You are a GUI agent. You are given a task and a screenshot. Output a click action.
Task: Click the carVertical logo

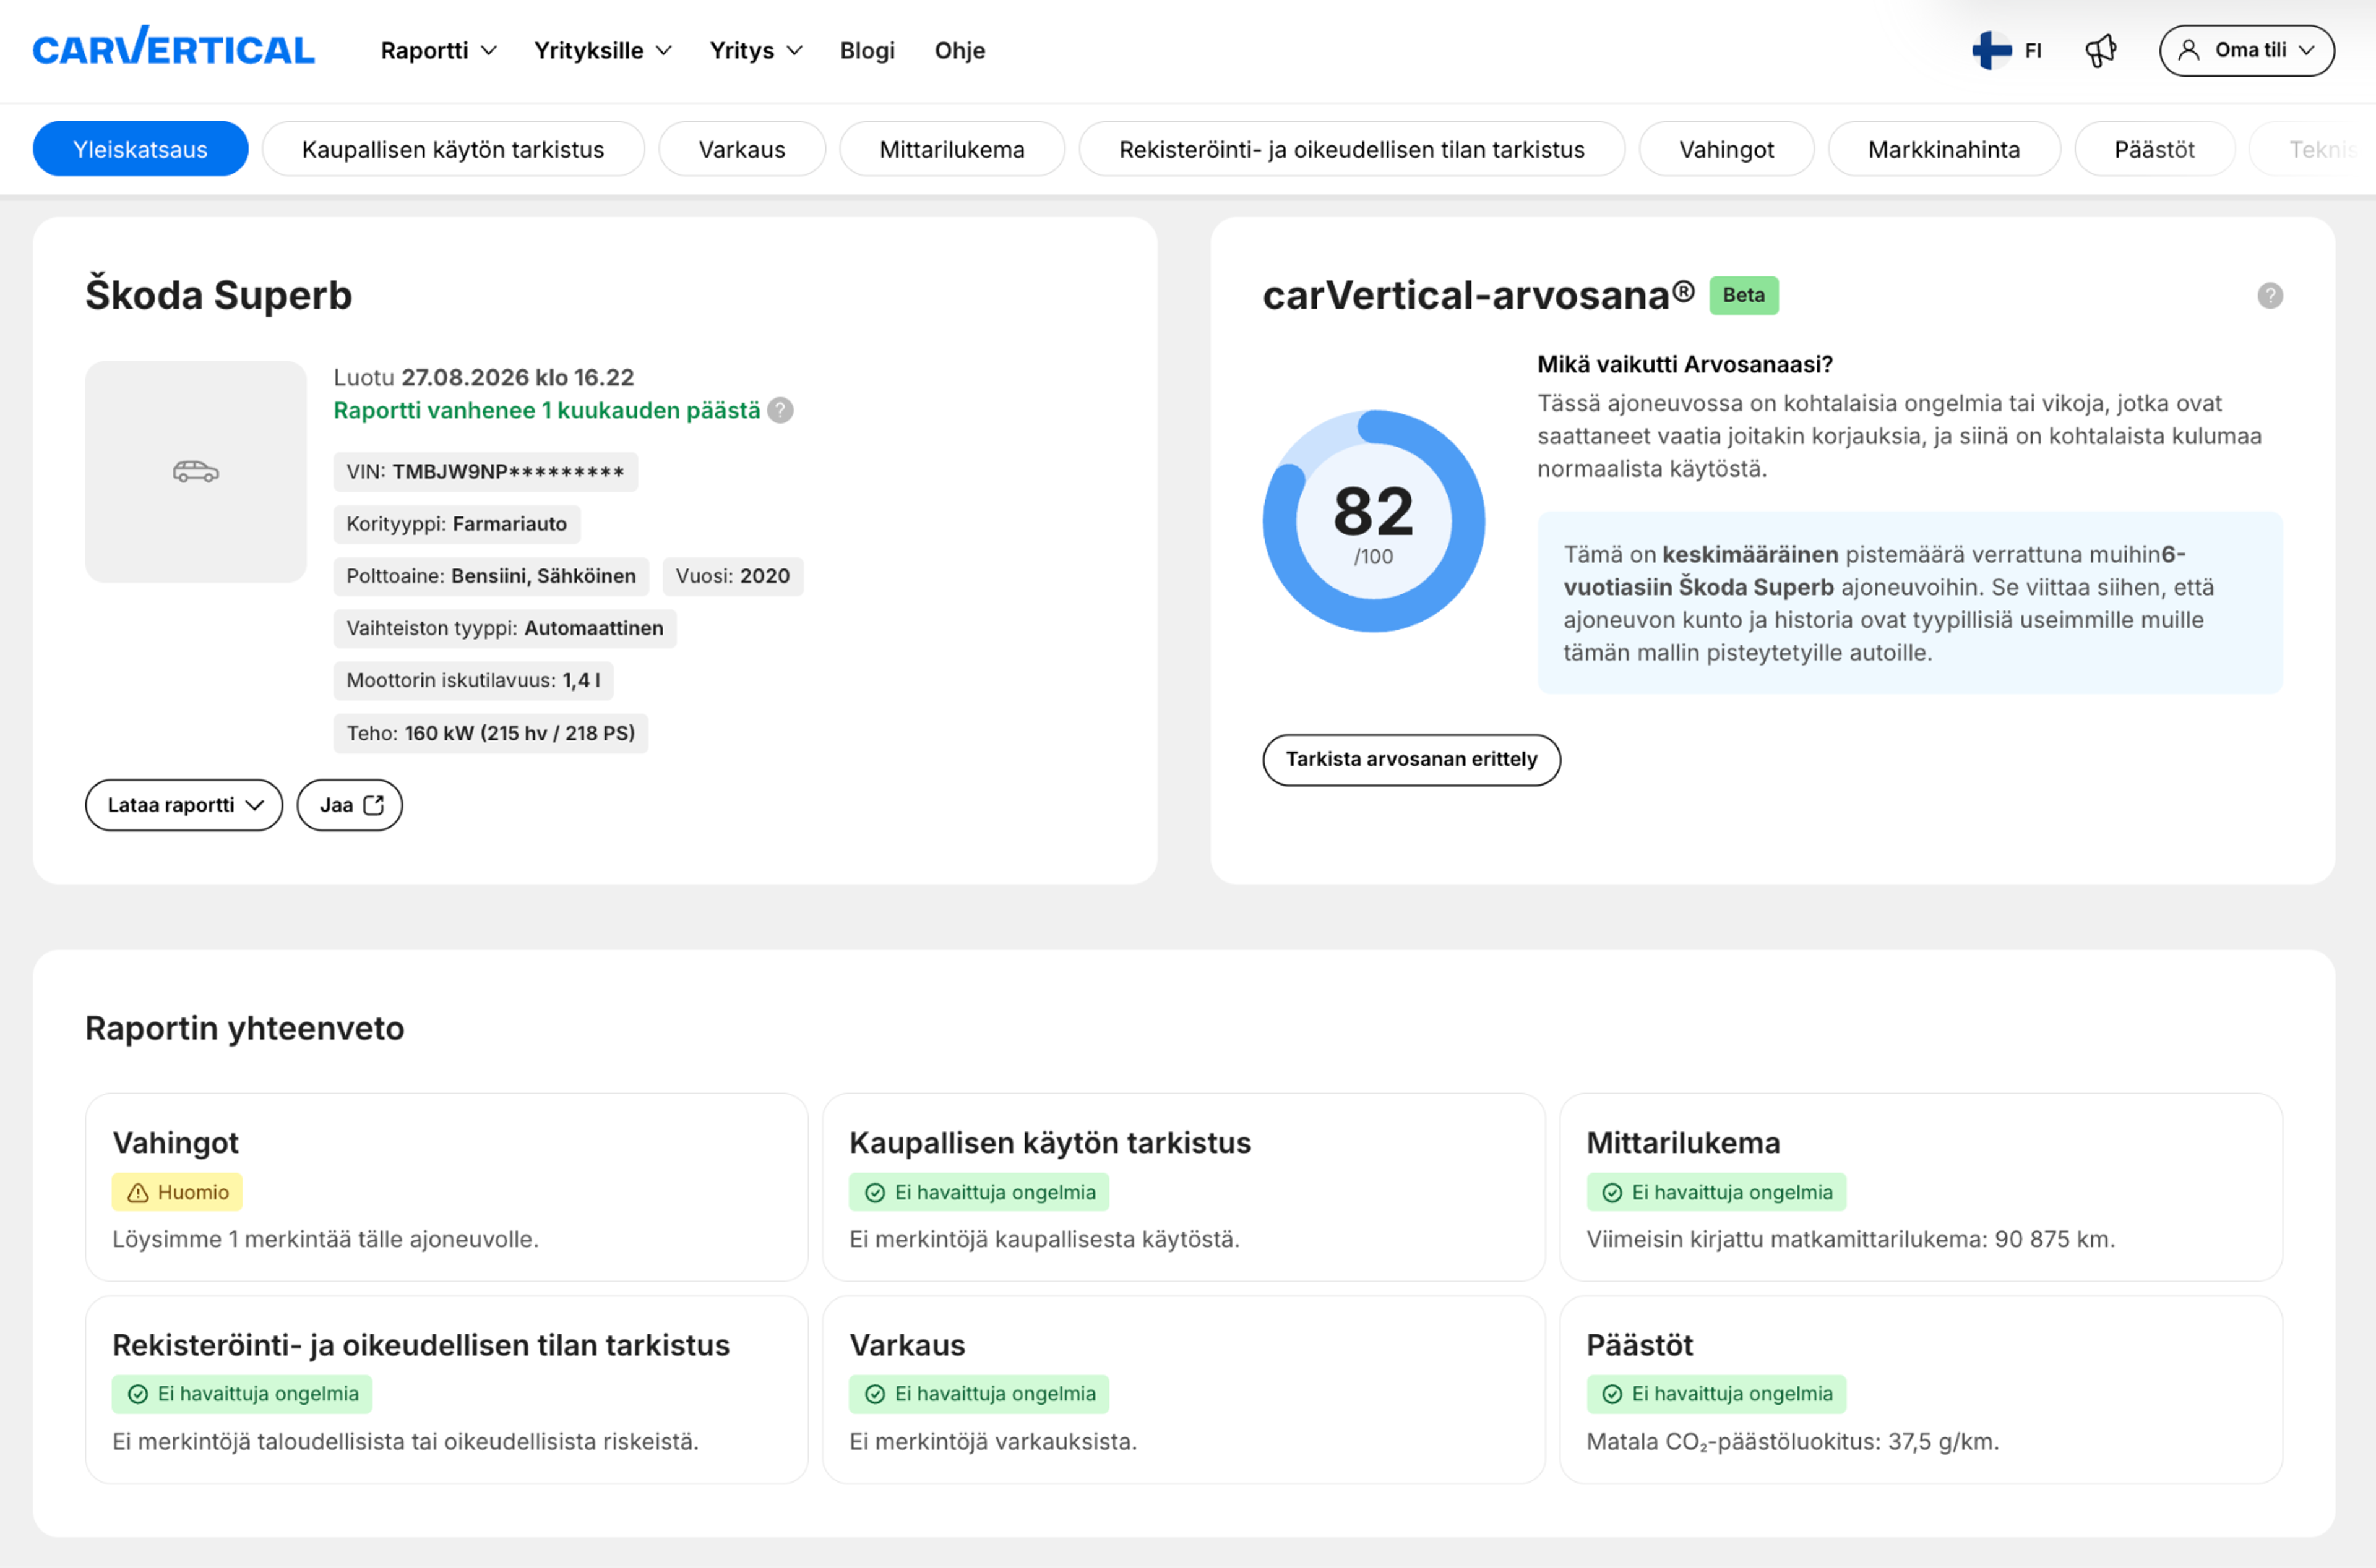173,47
